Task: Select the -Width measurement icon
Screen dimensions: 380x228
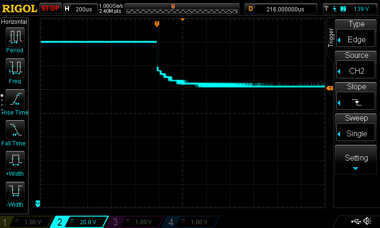Action: [15, 194]
